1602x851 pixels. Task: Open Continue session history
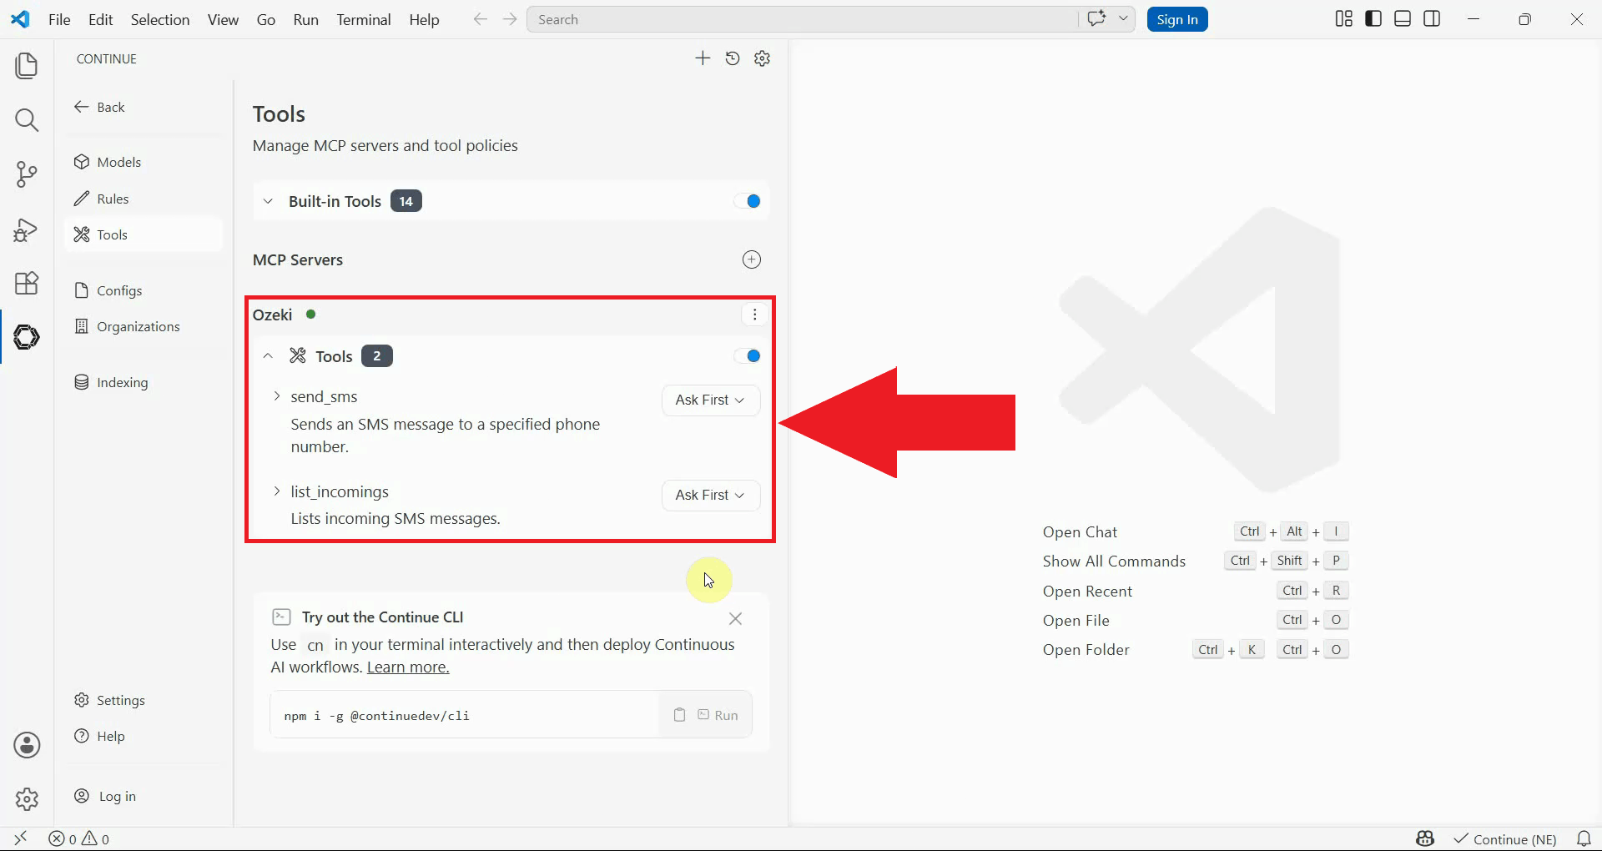pyautogui.click(x=733, y=58)
